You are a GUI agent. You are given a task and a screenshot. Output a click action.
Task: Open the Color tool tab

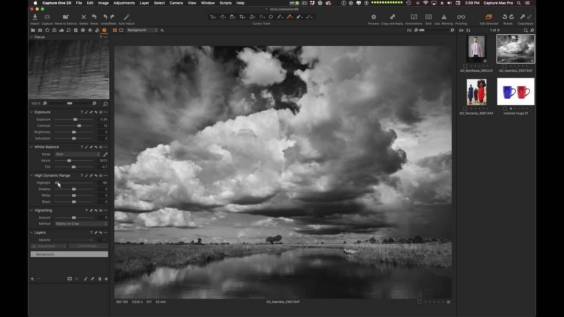pyautogui.click(x=54, y=30)
